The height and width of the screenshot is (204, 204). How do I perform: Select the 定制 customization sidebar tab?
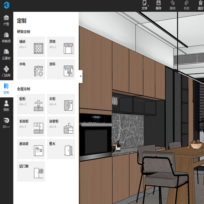(x=6, y=89)
